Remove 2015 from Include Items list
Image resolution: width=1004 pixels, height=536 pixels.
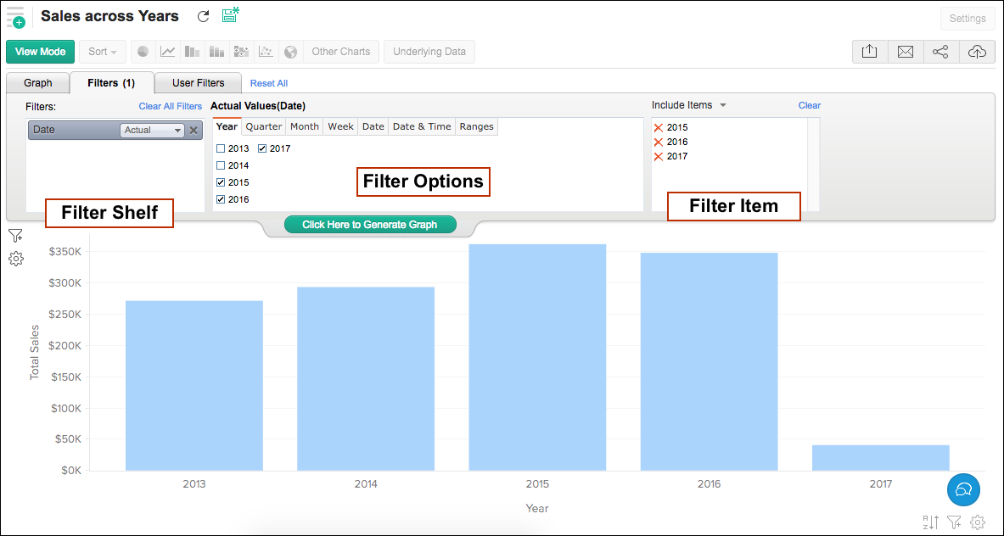pos(658,127)
